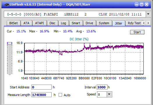Viewport: 153px width, 105px height.
Task: Go to the Rdy Test tab
Action: point(134,23)
